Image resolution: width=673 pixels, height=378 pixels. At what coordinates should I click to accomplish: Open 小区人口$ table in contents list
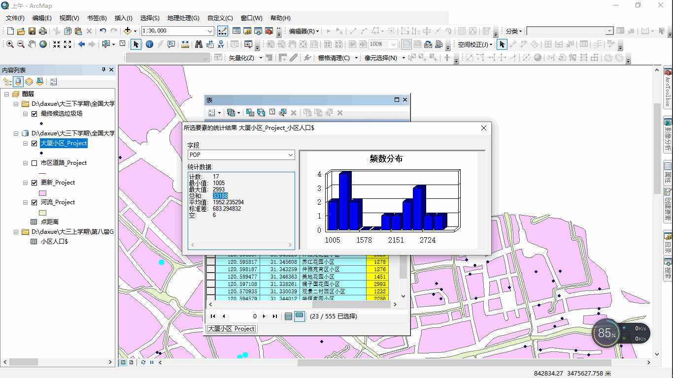tap(54, 242)
